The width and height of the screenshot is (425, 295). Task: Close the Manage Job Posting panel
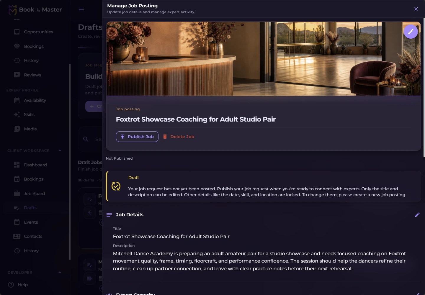click(416, 9)
